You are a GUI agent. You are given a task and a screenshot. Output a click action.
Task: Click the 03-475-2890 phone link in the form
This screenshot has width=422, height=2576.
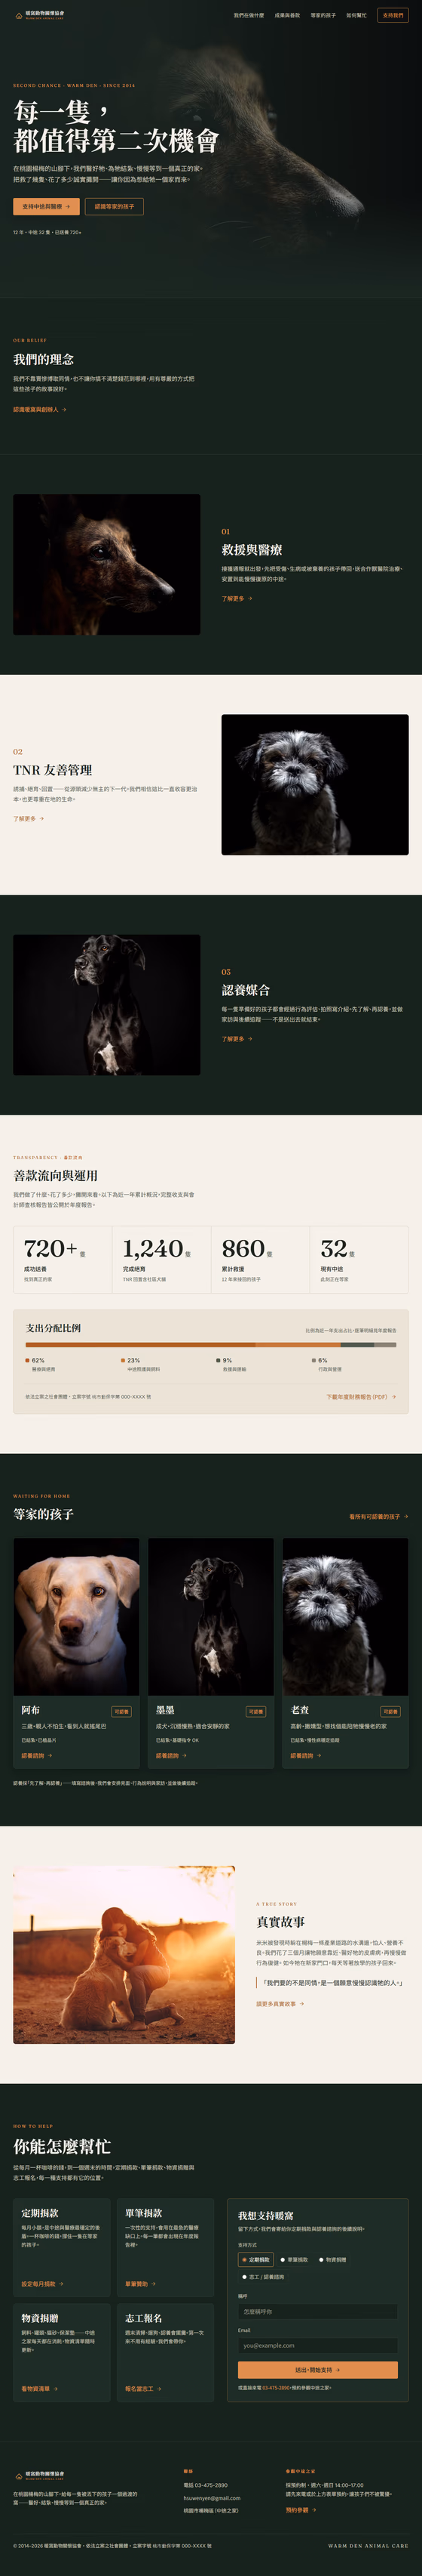click(277, 2388)
